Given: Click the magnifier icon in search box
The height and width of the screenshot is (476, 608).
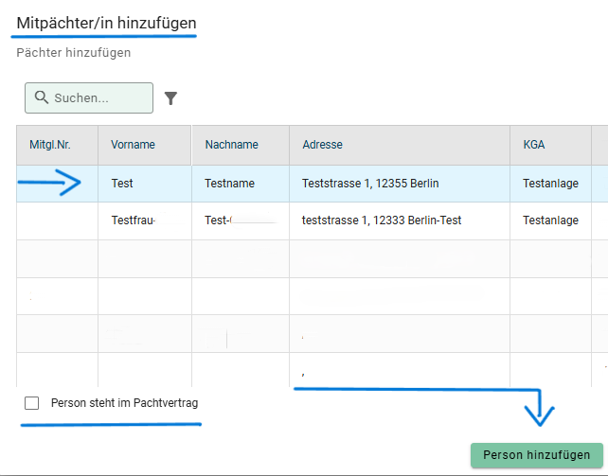Looking at the screenshot, I should [x=41, y=97].
